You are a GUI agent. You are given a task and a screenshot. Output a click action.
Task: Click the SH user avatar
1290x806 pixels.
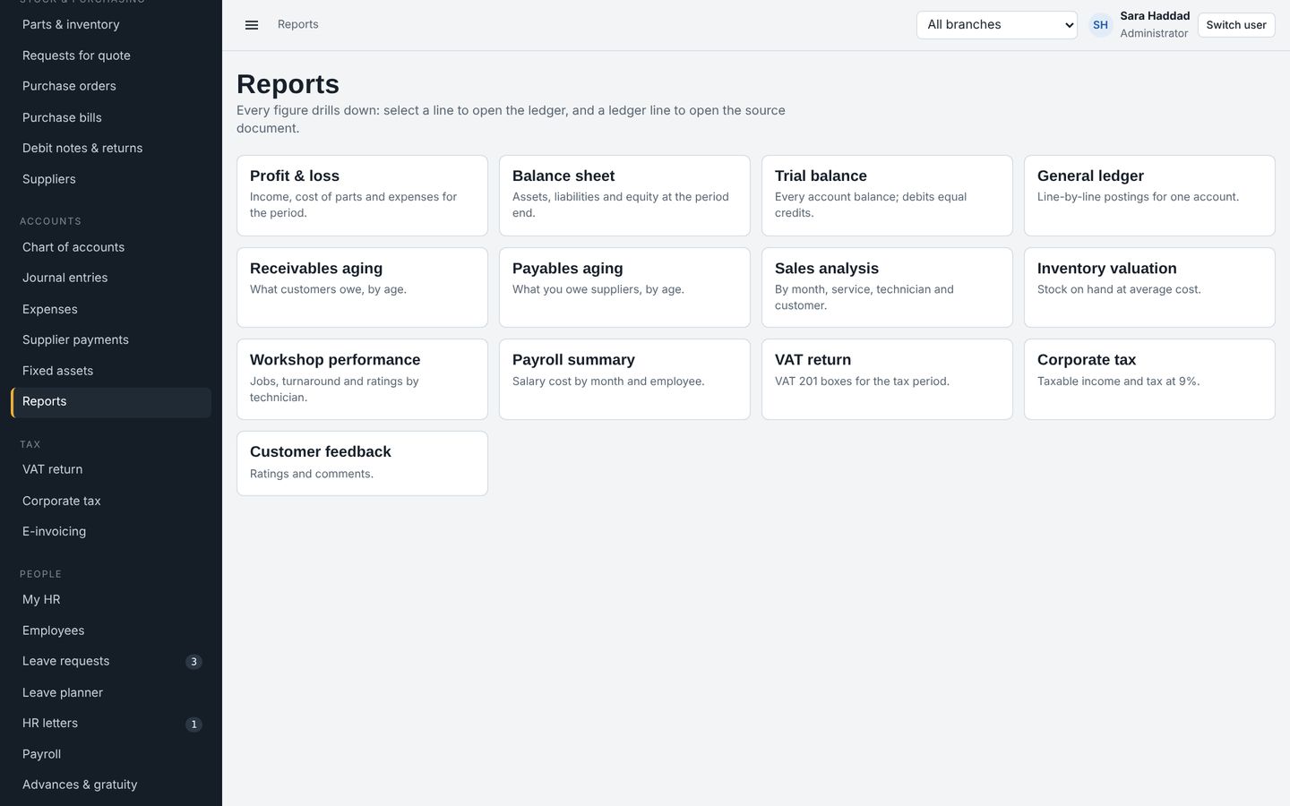click(x=1100, y=25)
